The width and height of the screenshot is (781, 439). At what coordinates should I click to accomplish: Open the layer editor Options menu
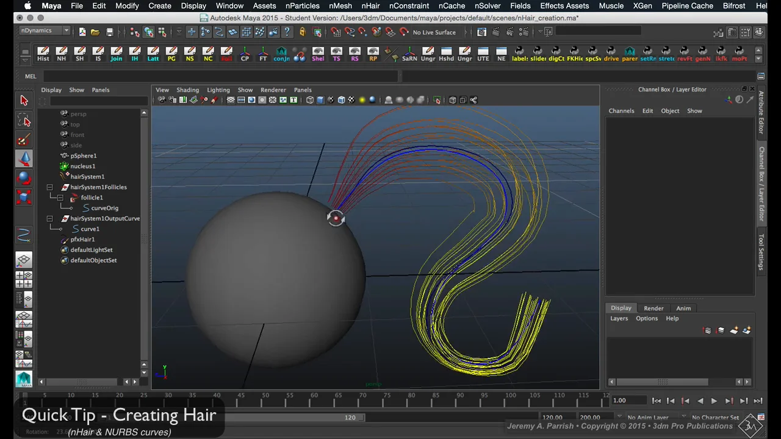pyautogui.click(x=646, y=318)
